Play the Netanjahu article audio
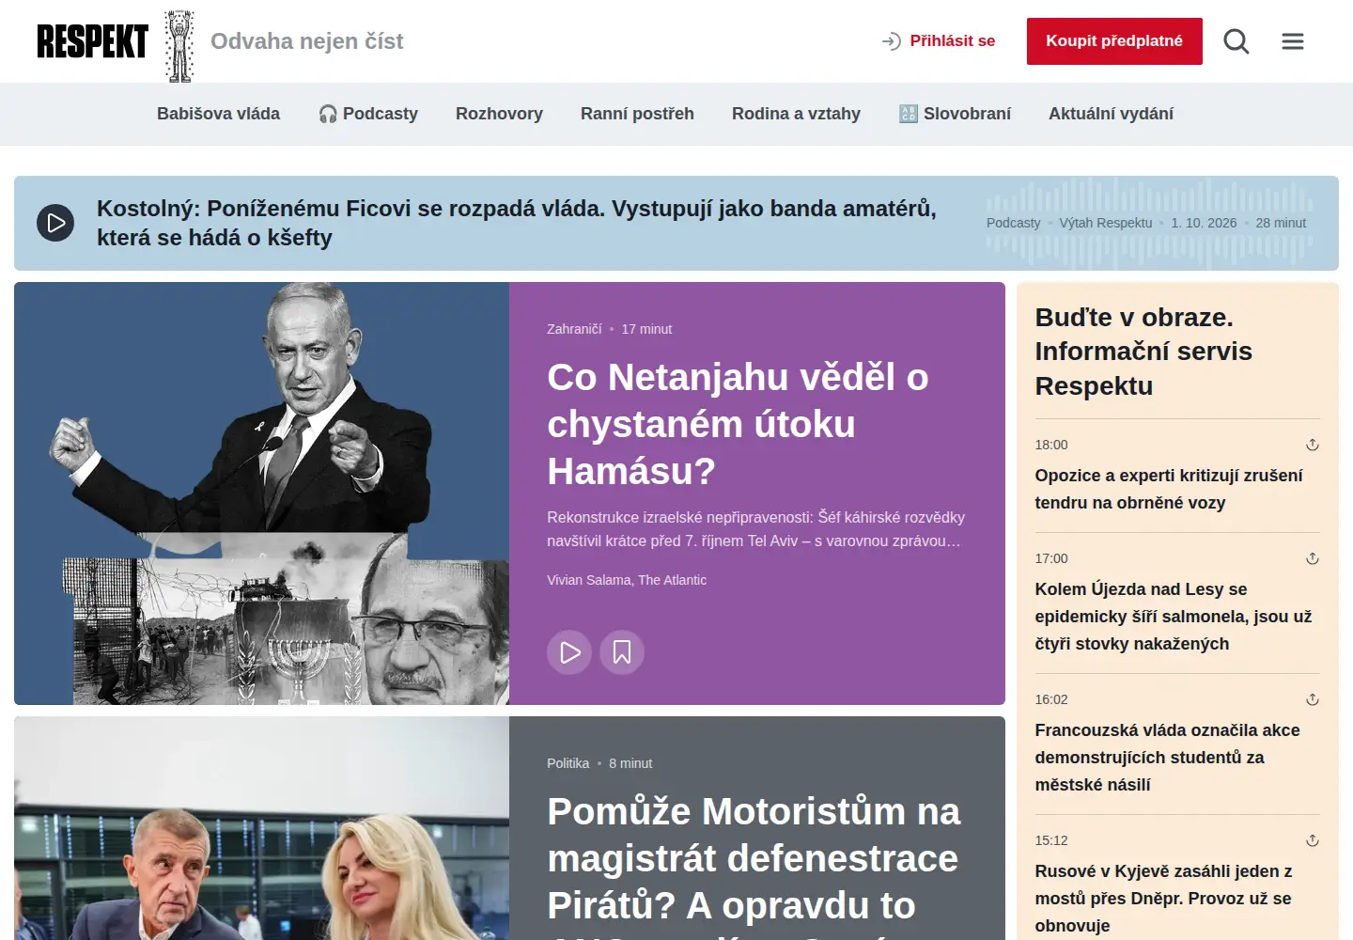This screenshot has height=940, width=1353. tap(569, 652)
